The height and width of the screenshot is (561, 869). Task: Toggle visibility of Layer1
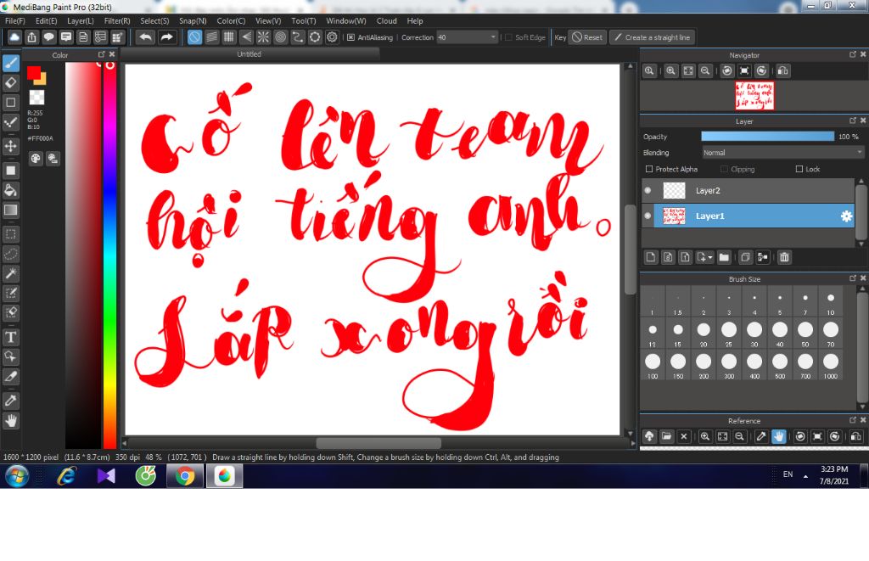point(648,216)
